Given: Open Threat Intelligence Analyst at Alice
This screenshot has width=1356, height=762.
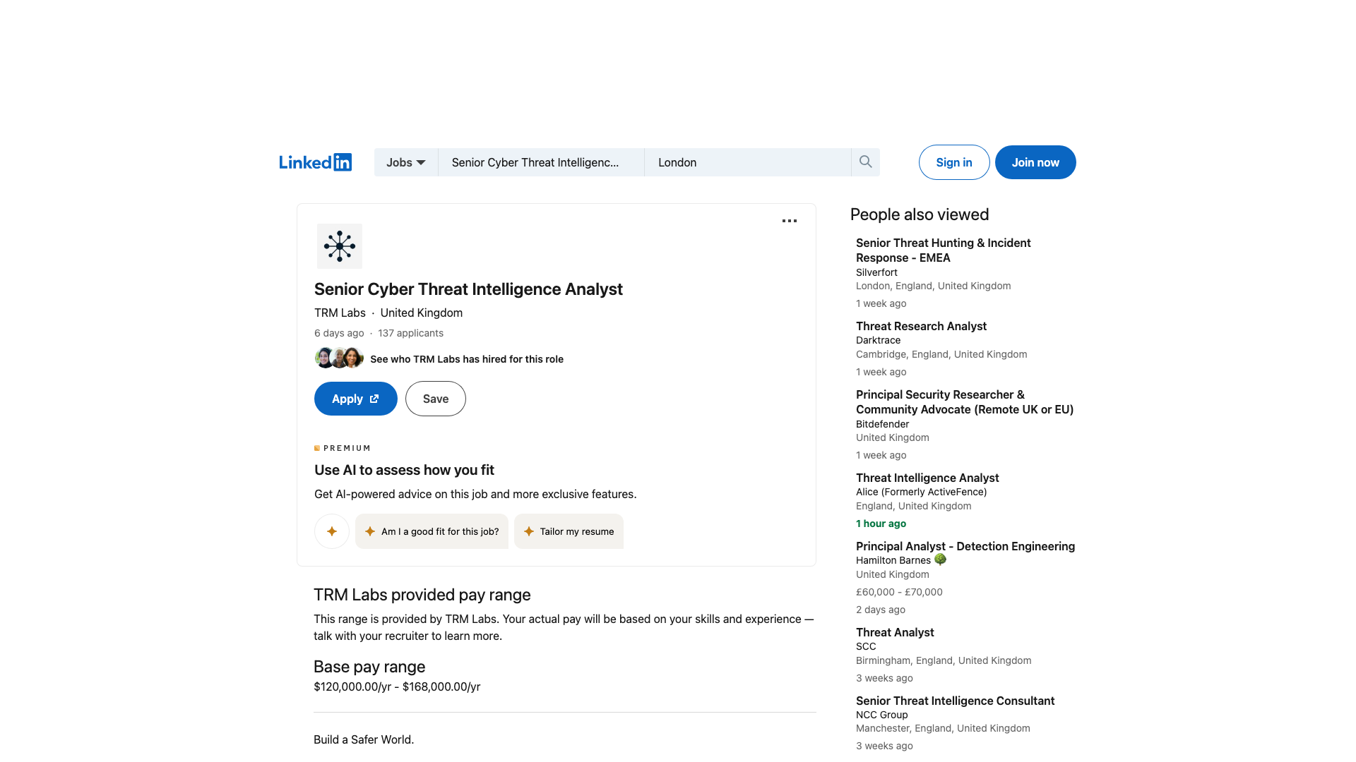Looking at the screenshot, I should [927, 478].
